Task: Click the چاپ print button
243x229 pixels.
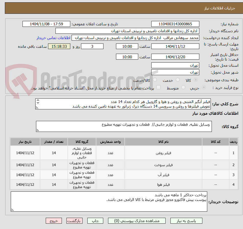Action: click(x=95, y=221)
